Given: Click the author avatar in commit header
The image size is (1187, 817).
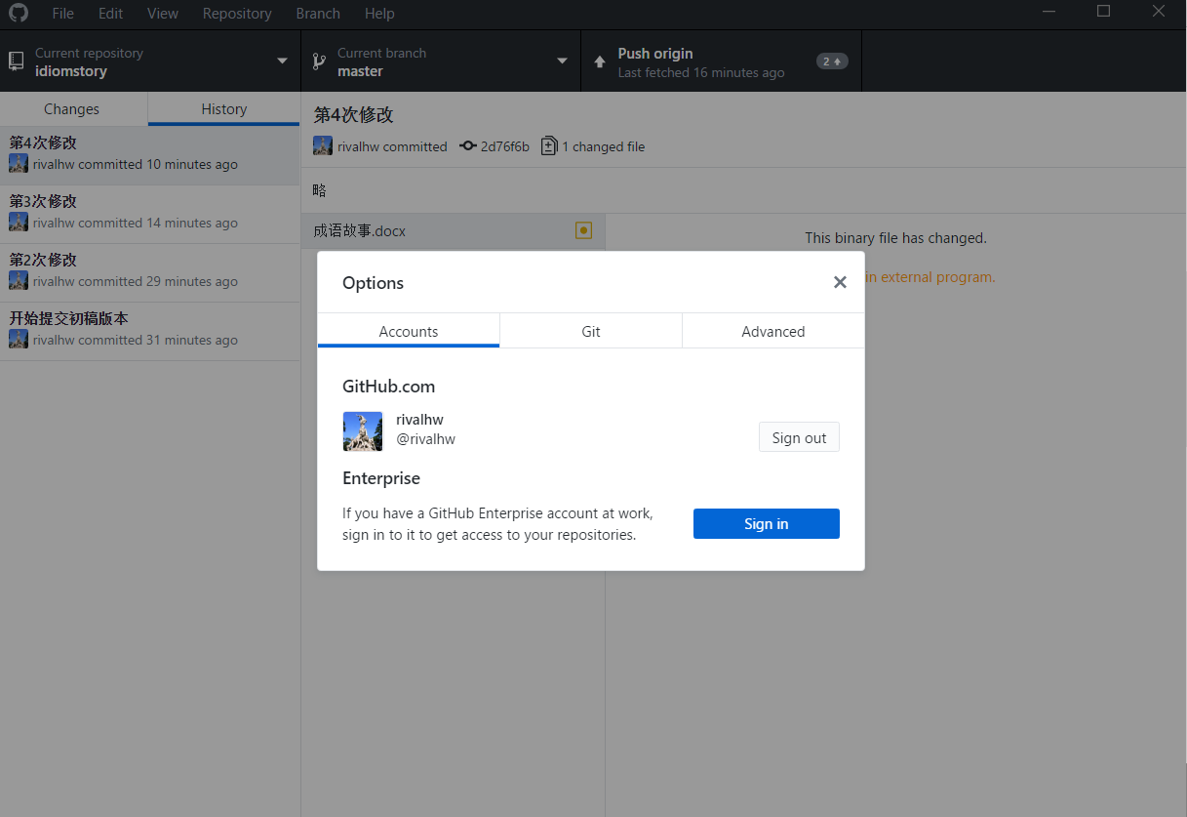Looking at the screenshot, I should 323,145.
